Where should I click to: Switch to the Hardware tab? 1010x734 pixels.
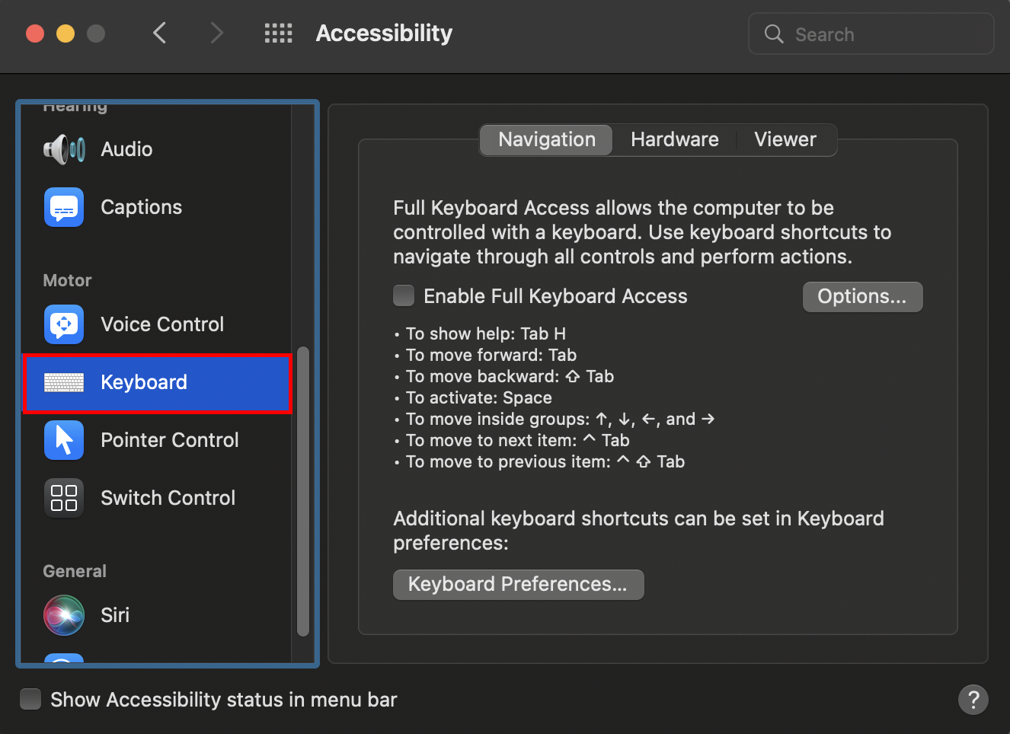coord(674,140)
